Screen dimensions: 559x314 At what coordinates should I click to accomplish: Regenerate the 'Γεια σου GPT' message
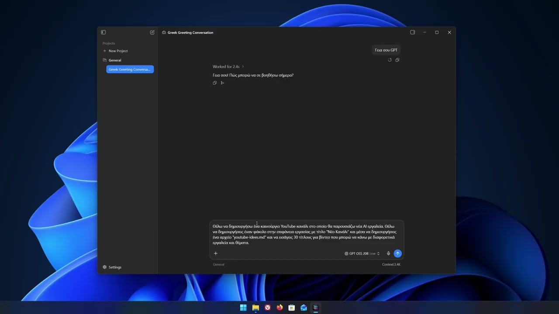coord(390,60)
